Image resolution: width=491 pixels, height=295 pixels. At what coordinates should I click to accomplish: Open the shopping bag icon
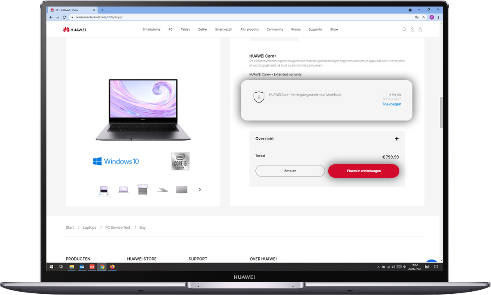[420, 29]
